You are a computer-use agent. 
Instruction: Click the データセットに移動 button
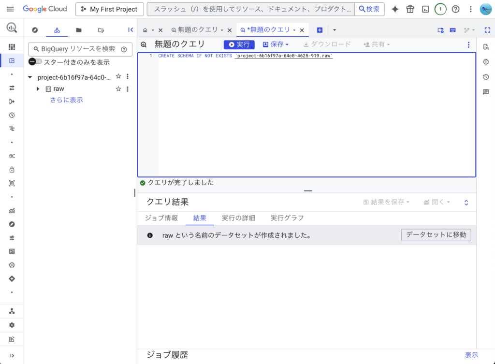(x=436, y=235)
